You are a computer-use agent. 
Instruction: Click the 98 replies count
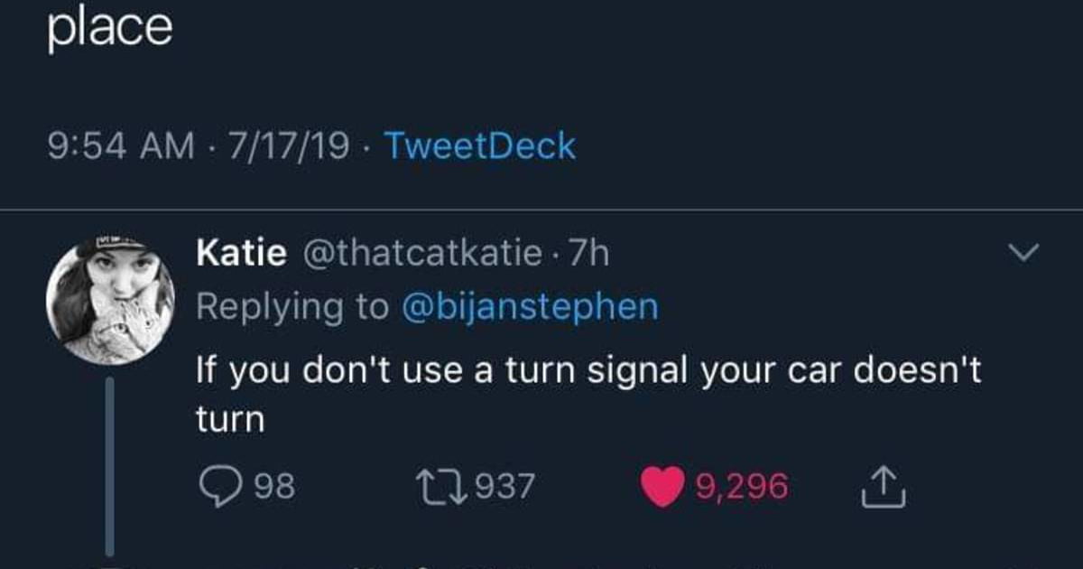273,489
